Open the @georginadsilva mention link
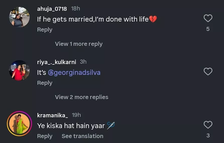Image resolution: width=224 pixels, height=143 pixels. (x=74, y=73)
